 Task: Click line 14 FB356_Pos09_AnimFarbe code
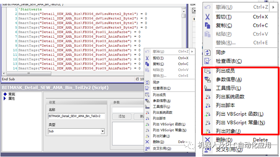pos(79,68)
